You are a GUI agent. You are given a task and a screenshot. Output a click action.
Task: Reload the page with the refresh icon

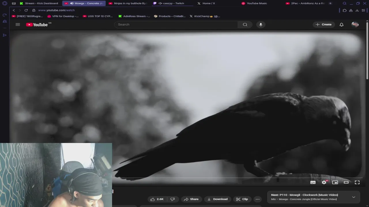pos(26,10)
